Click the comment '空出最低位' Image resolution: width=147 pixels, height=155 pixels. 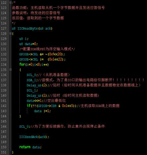click(x=56, y=101)
